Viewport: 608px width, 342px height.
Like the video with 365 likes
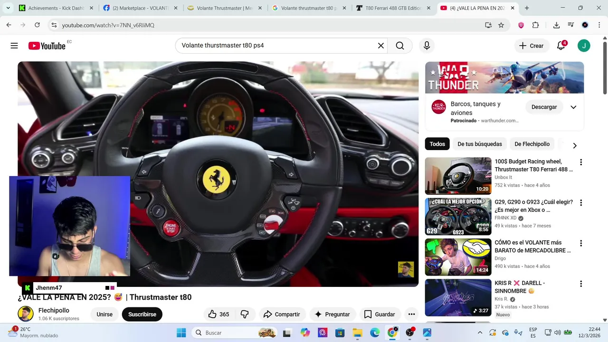coord(218,314)
